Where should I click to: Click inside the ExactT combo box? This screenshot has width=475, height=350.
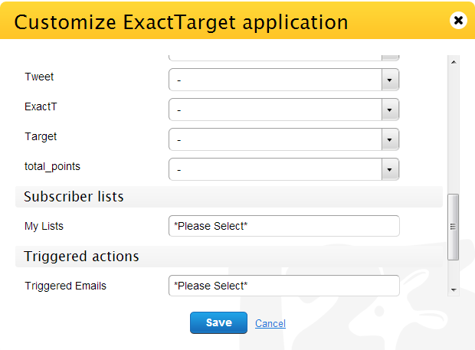pos(275,110)
